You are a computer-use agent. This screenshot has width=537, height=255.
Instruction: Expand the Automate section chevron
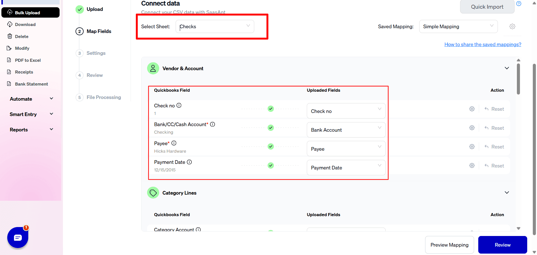coord(51,99)
